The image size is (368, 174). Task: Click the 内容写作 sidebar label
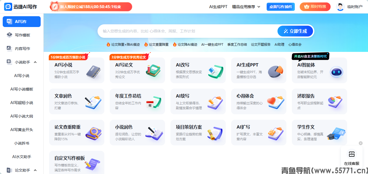[22, 49]
